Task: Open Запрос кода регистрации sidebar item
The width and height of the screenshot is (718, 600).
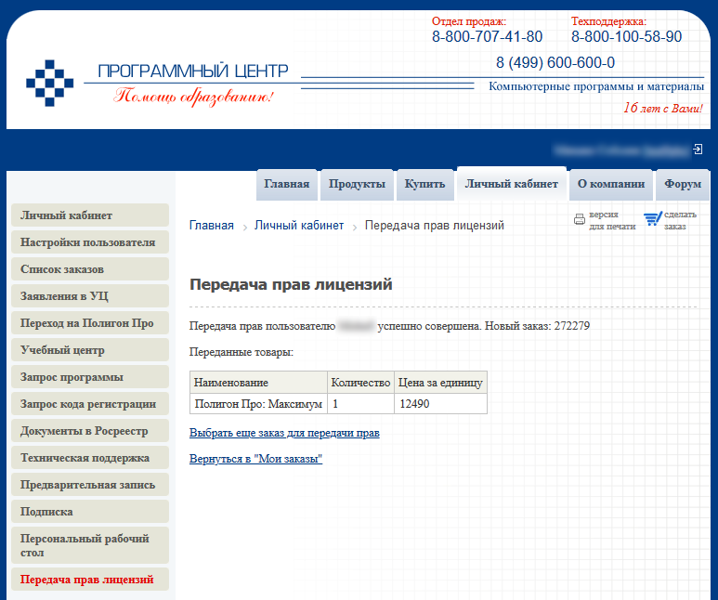Action: (x=90, y=404)
